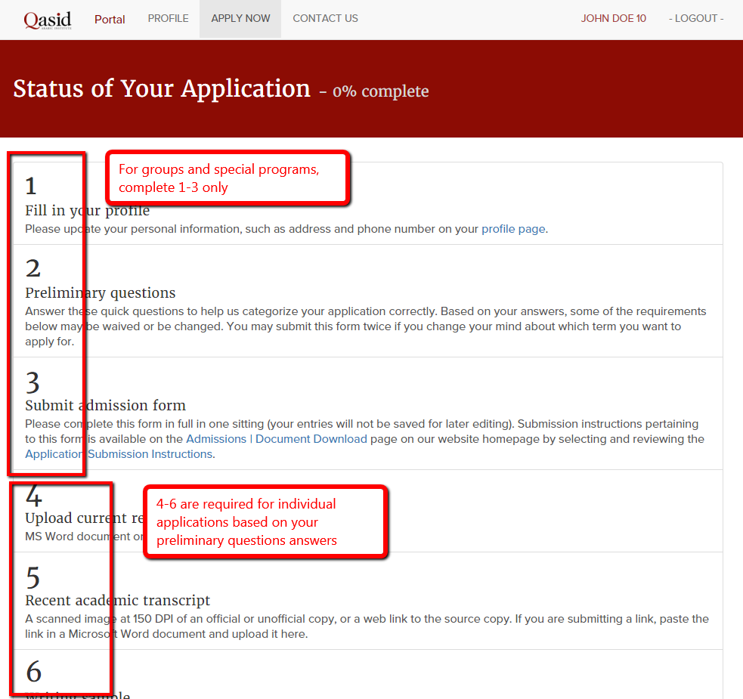
Task: Click the large step number 3
Action: pos(33,382)
